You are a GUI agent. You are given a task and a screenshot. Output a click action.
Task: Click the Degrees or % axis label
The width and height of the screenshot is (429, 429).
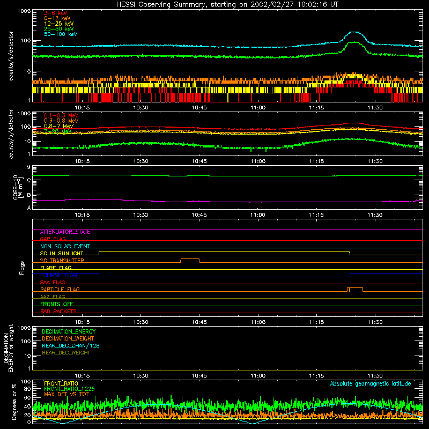(x=14, y=402)
